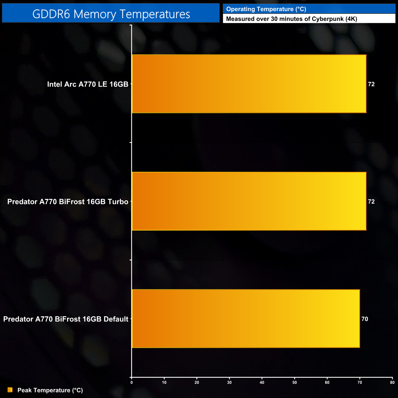Click the 70 value beside BiFrost Default bar
This screenshot has width=398, height=398.
click(365, 319)
